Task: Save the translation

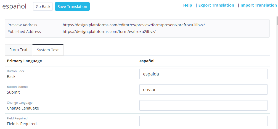Action: [x=72, y=7]
